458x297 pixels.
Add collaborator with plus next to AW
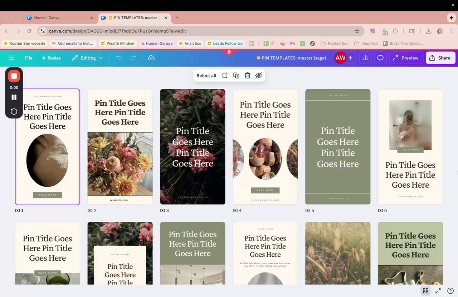(x=351, y=58)
